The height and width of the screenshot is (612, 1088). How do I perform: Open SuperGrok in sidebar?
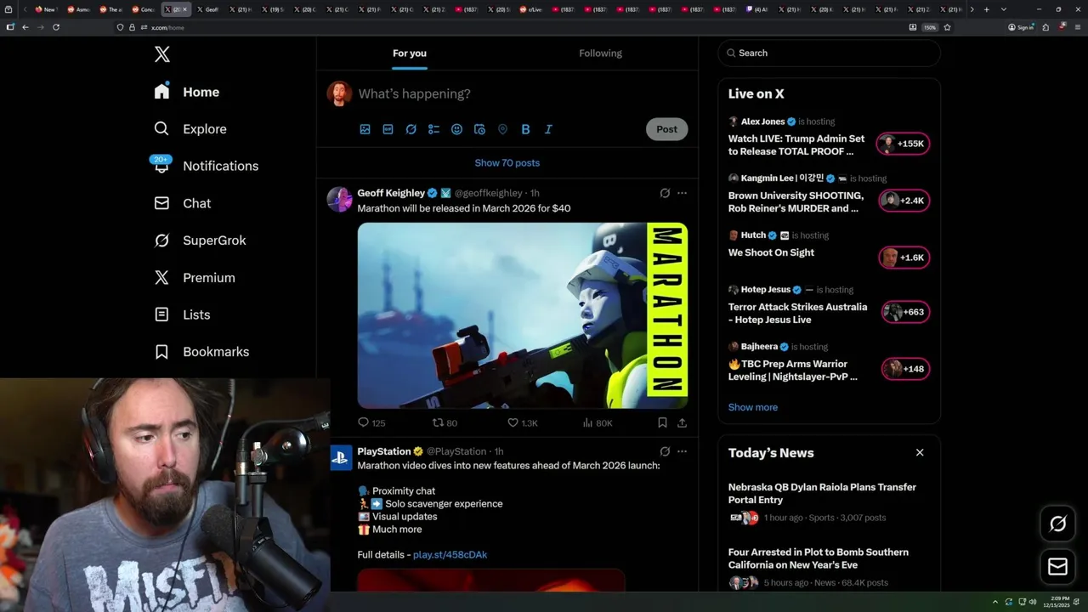[200, 241]
